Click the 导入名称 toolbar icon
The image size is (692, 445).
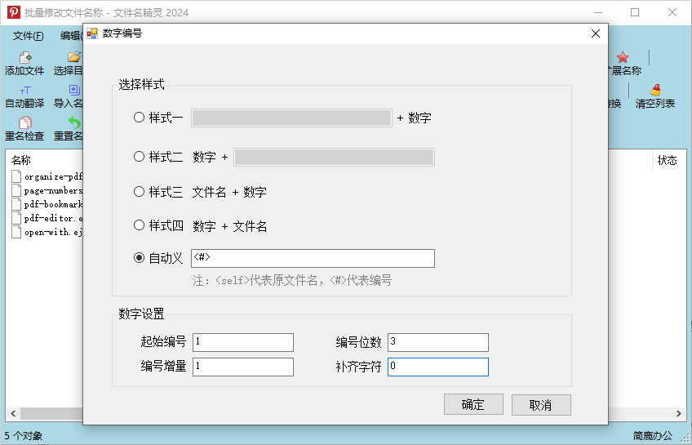[x=74, y=90]
